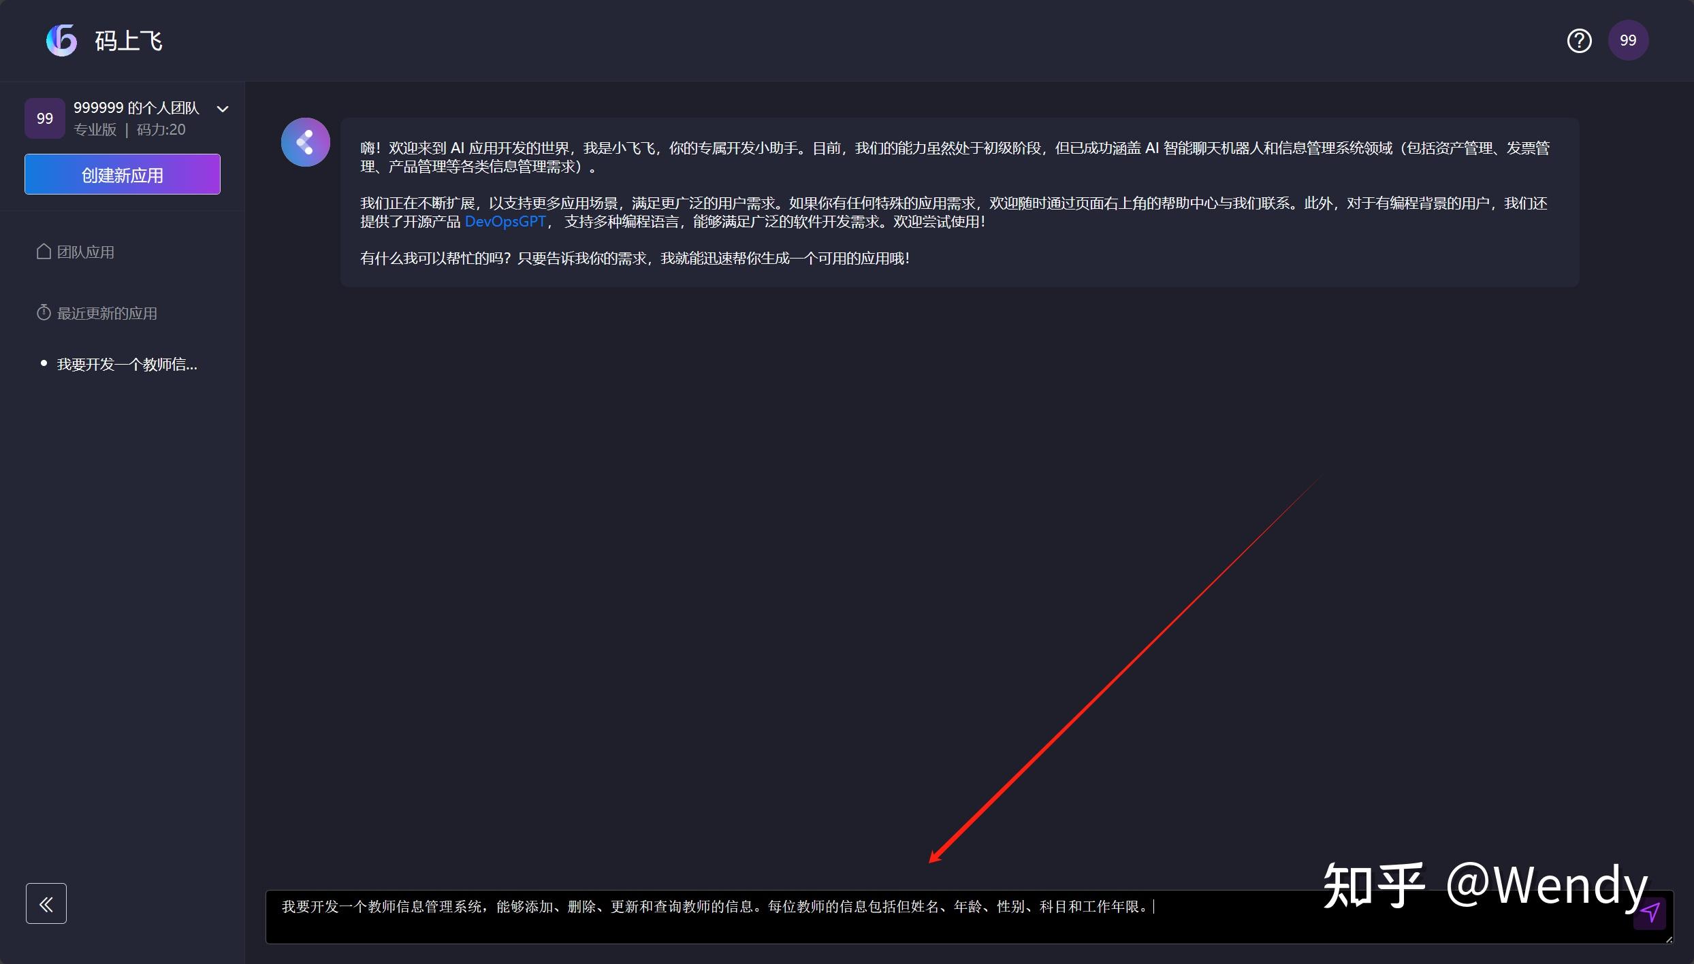Click the send message paper plane icon

click(x=1650, y=914)
